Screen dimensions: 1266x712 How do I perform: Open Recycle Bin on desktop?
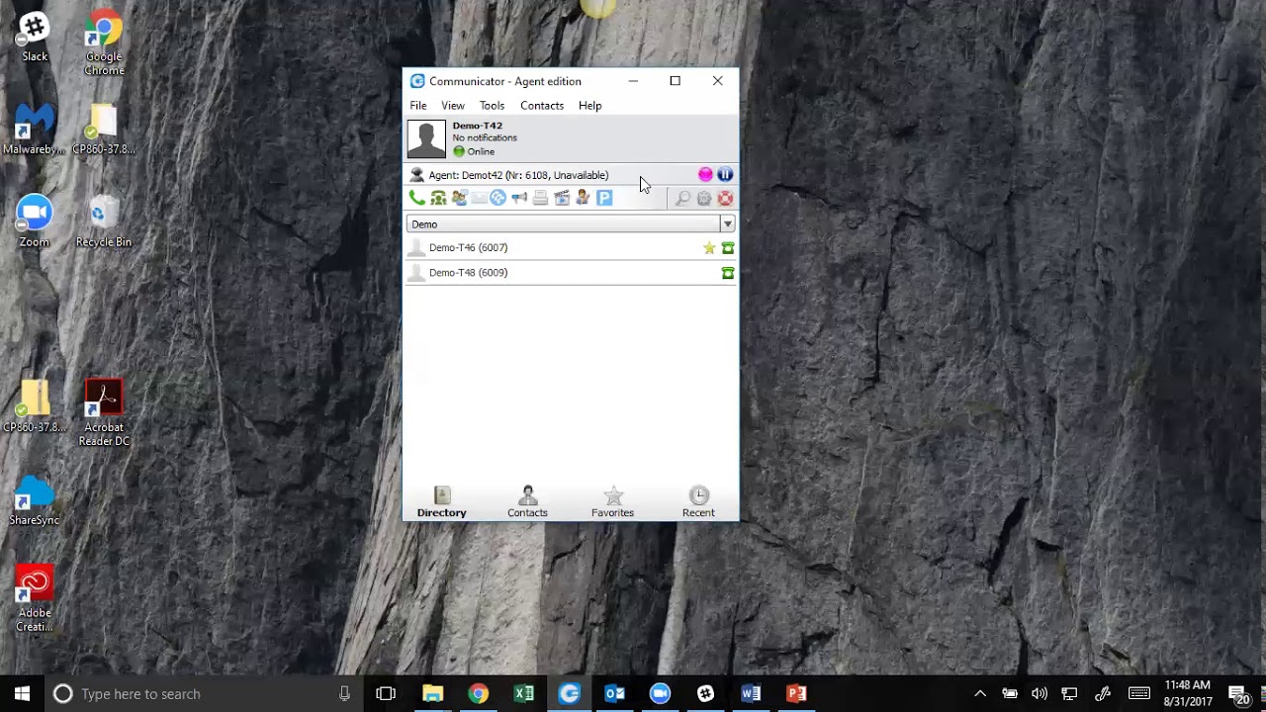[x=103, y=222]
